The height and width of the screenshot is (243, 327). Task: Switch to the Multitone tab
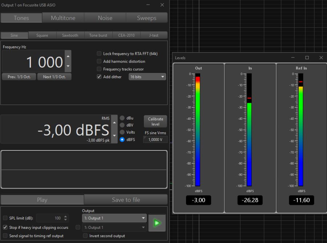pos(63,18)
